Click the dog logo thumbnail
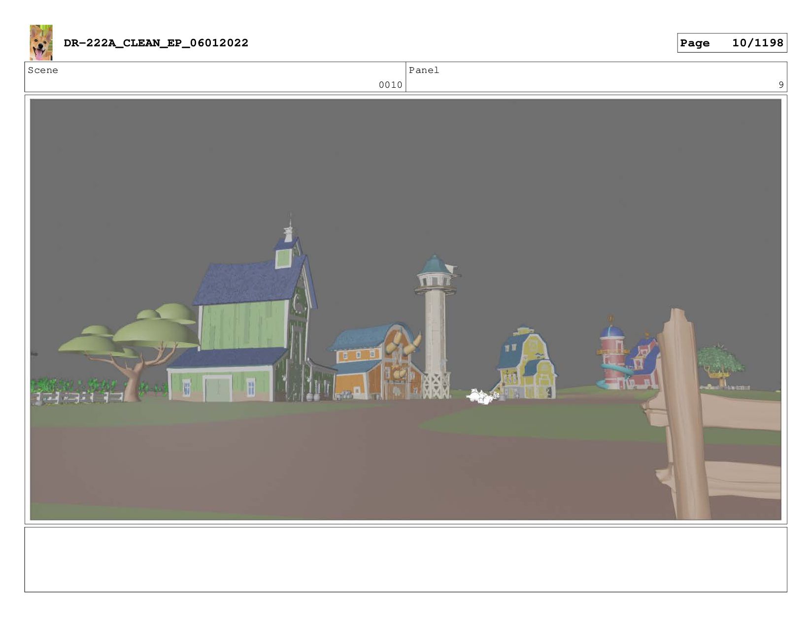This screenshot has height=629, width=812. click(x=41, y=42)
